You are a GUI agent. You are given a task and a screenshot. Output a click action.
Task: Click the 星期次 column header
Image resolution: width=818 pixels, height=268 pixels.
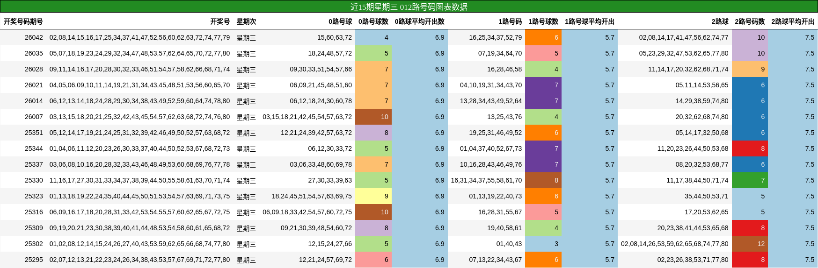pos(246,21)
